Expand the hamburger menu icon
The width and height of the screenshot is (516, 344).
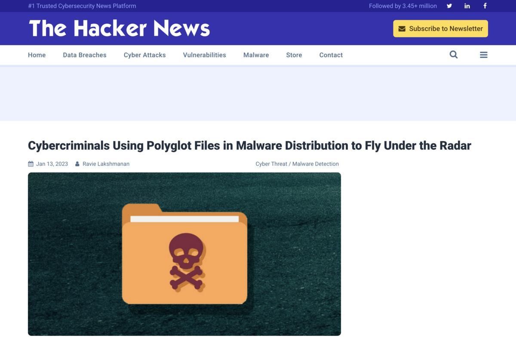pyautogui.click(x=484, y=55)
